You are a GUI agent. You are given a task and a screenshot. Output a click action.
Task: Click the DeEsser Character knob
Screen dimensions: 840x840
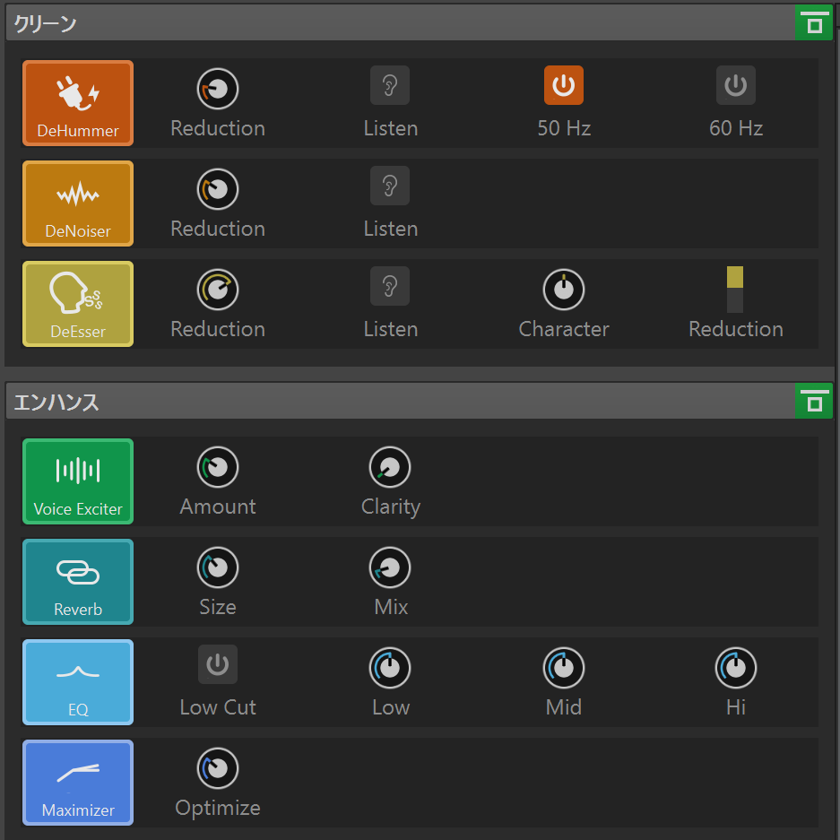564,290
